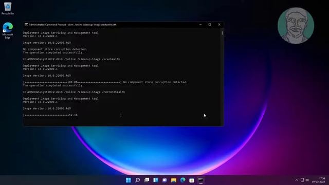The width and height of the screenshot is (329, 185).
Task: Open the volume tray icon
Action: coord(307,180)
